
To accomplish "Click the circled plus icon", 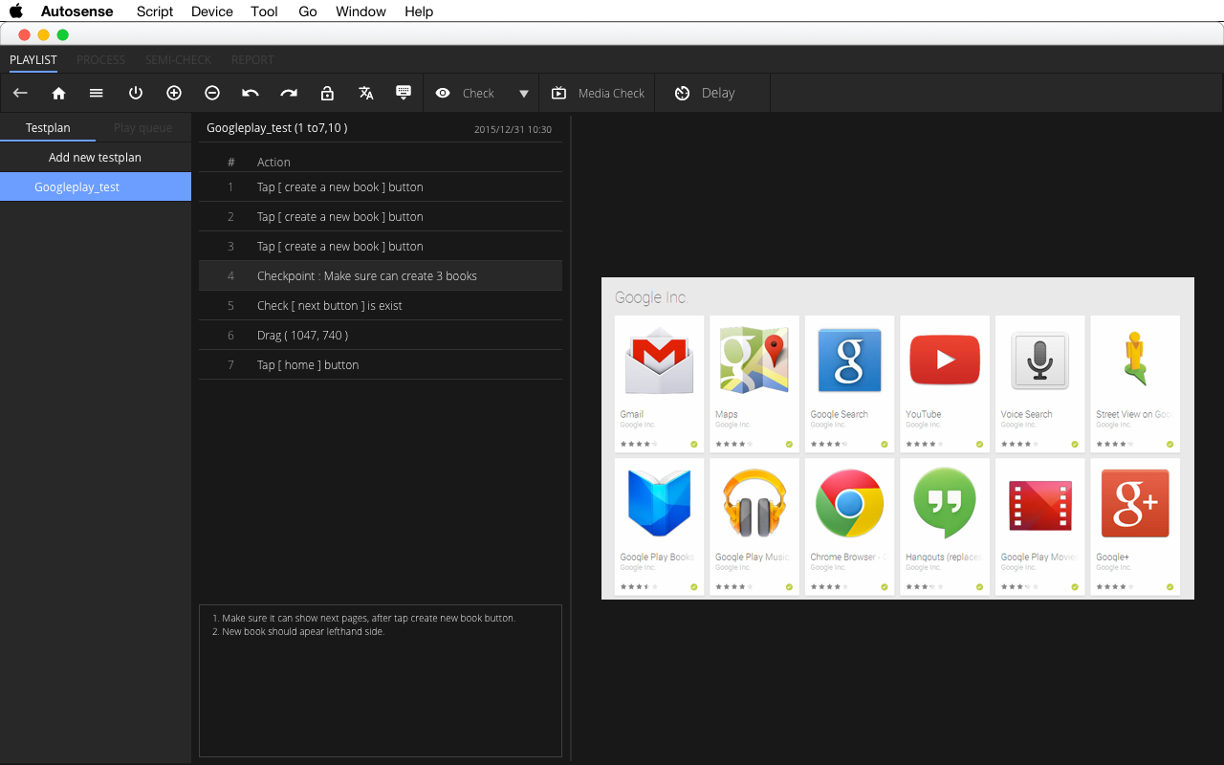I will (x=174, y=93).
